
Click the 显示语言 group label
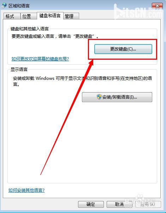click(19, 70)
